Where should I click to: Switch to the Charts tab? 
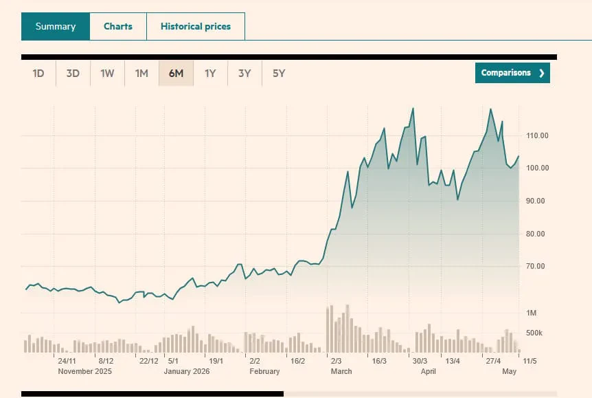(118, 26)
